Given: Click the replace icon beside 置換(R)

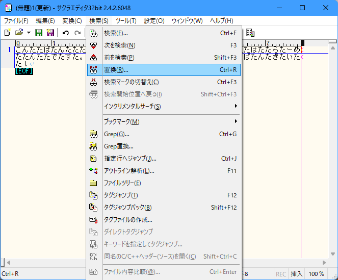Looking at the screenshot, I should [x=94, y=70].
